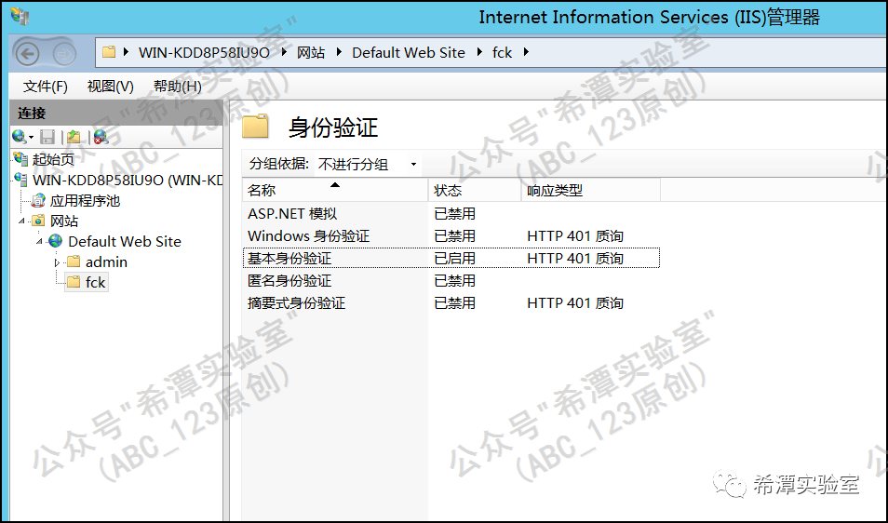Select the fck folder in the tree
The width and height of the screenshot is (888, 523).
tap(95, 282)
